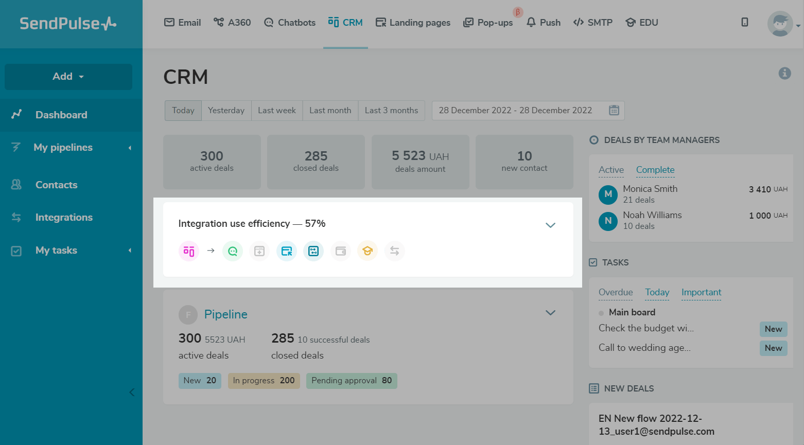Open the 10 new contact card
This screenshot has height=445, width=804.
(x=525, y=162)
